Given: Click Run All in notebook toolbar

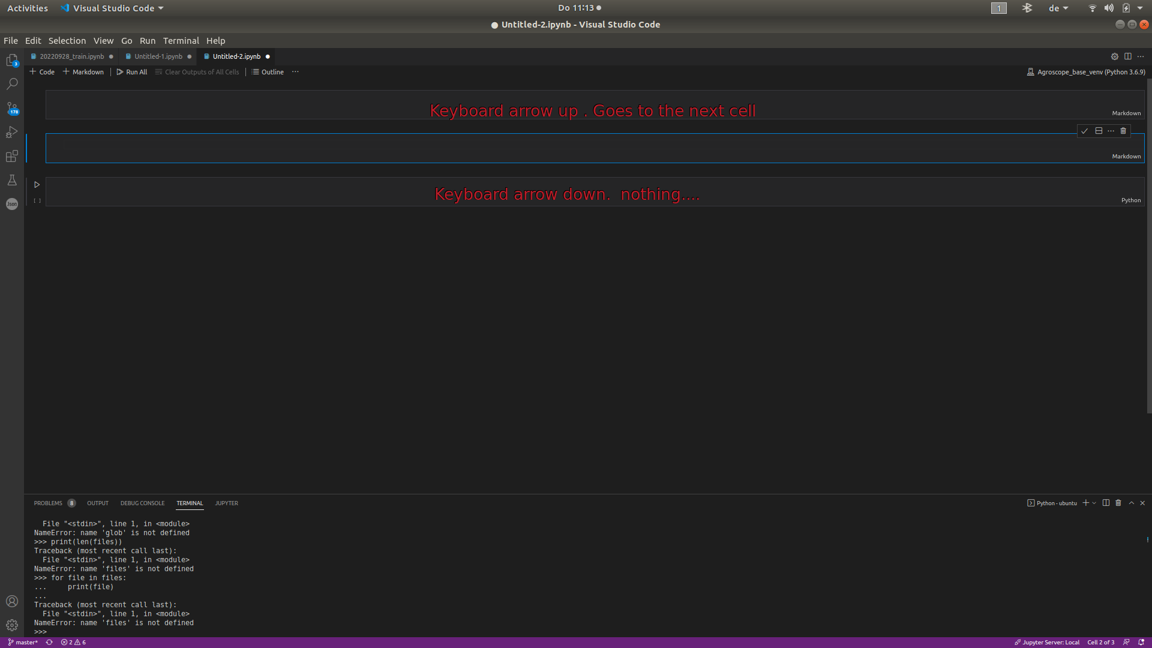Looking at the screenshot, I should 131,72.
